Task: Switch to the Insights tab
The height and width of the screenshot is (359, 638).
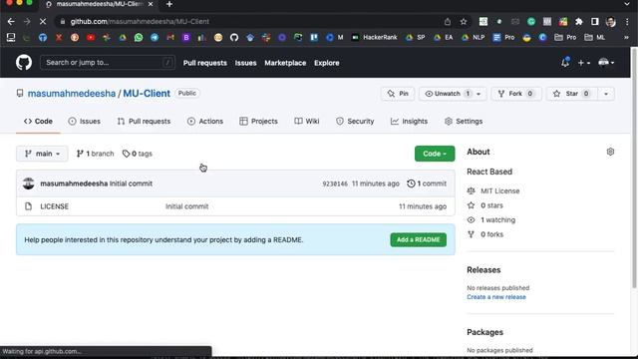Action: click(410, 122)
